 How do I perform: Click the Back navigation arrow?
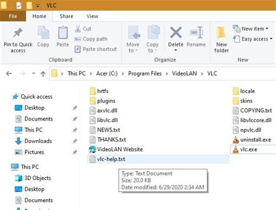pos(9,73)
